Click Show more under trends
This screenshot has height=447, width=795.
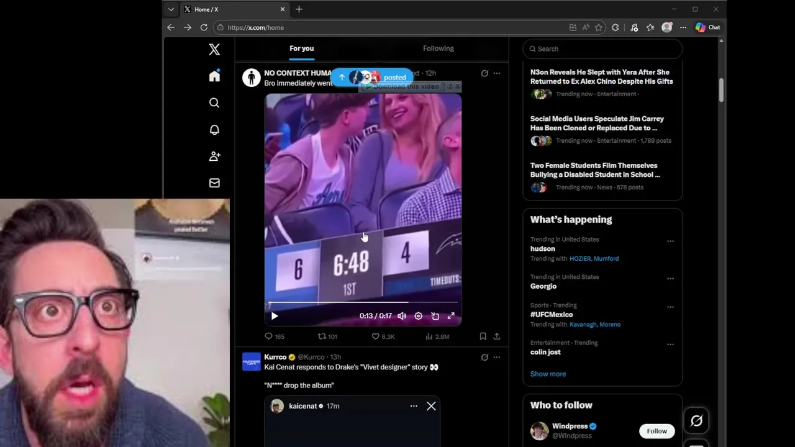point(548,374)
